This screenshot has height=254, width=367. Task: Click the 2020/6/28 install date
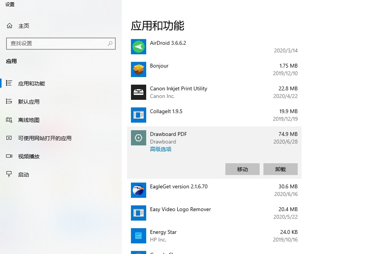pyautogui.click(x=286, y=142)
